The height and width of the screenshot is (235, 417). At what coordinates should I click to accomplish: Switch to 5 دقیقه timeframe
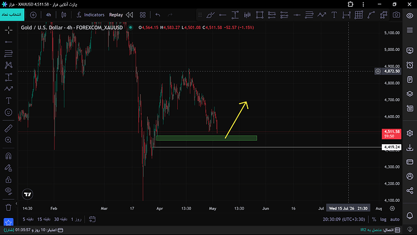pyautogui.click(x=28, y=219)
